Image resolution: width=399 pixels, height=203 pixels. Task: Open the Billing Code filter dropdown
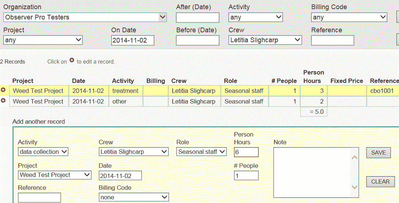(x=349, y=17)
